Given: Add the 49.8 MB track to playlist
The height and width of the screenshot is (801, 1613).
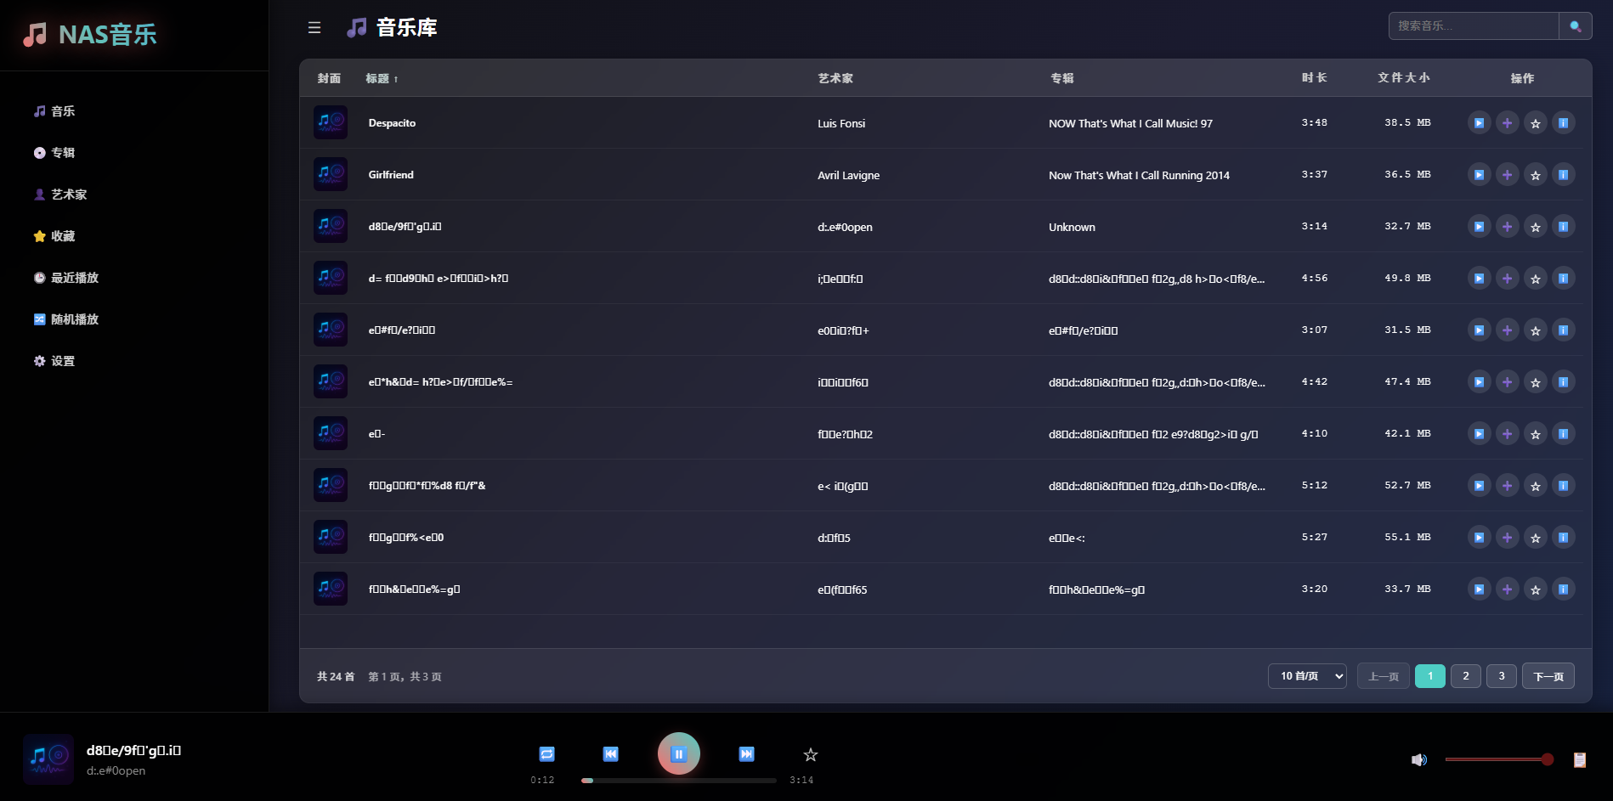Looking at the screenshot, I should click(x=1507, y=279).
